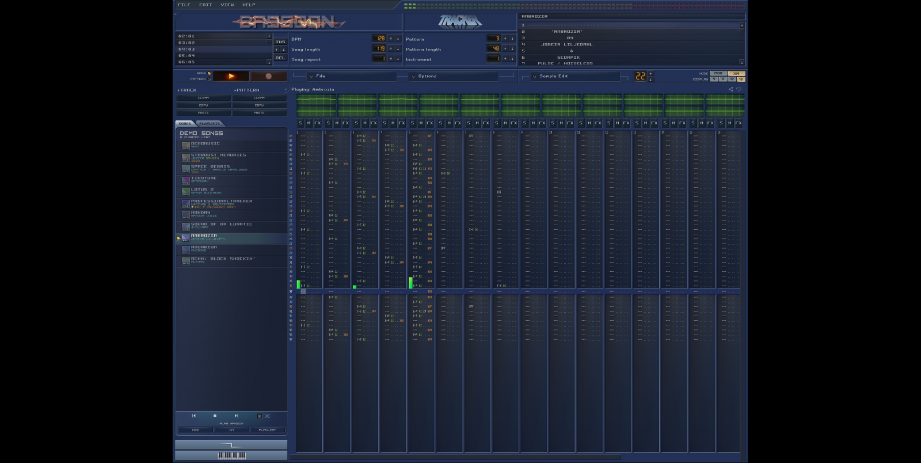Image resolution: width=921 pixels, height=463 pixels.
Task: Toggle shuffle in the playlist controls
Action: [267, 416]
